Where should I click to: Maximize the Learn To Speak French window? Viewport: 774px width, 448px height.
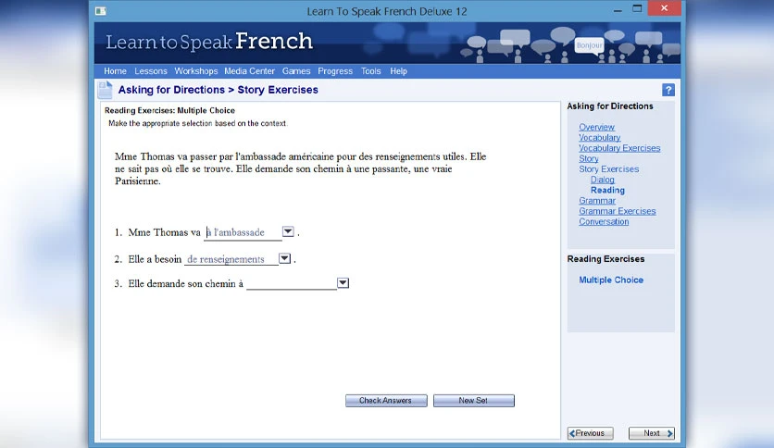637,8
